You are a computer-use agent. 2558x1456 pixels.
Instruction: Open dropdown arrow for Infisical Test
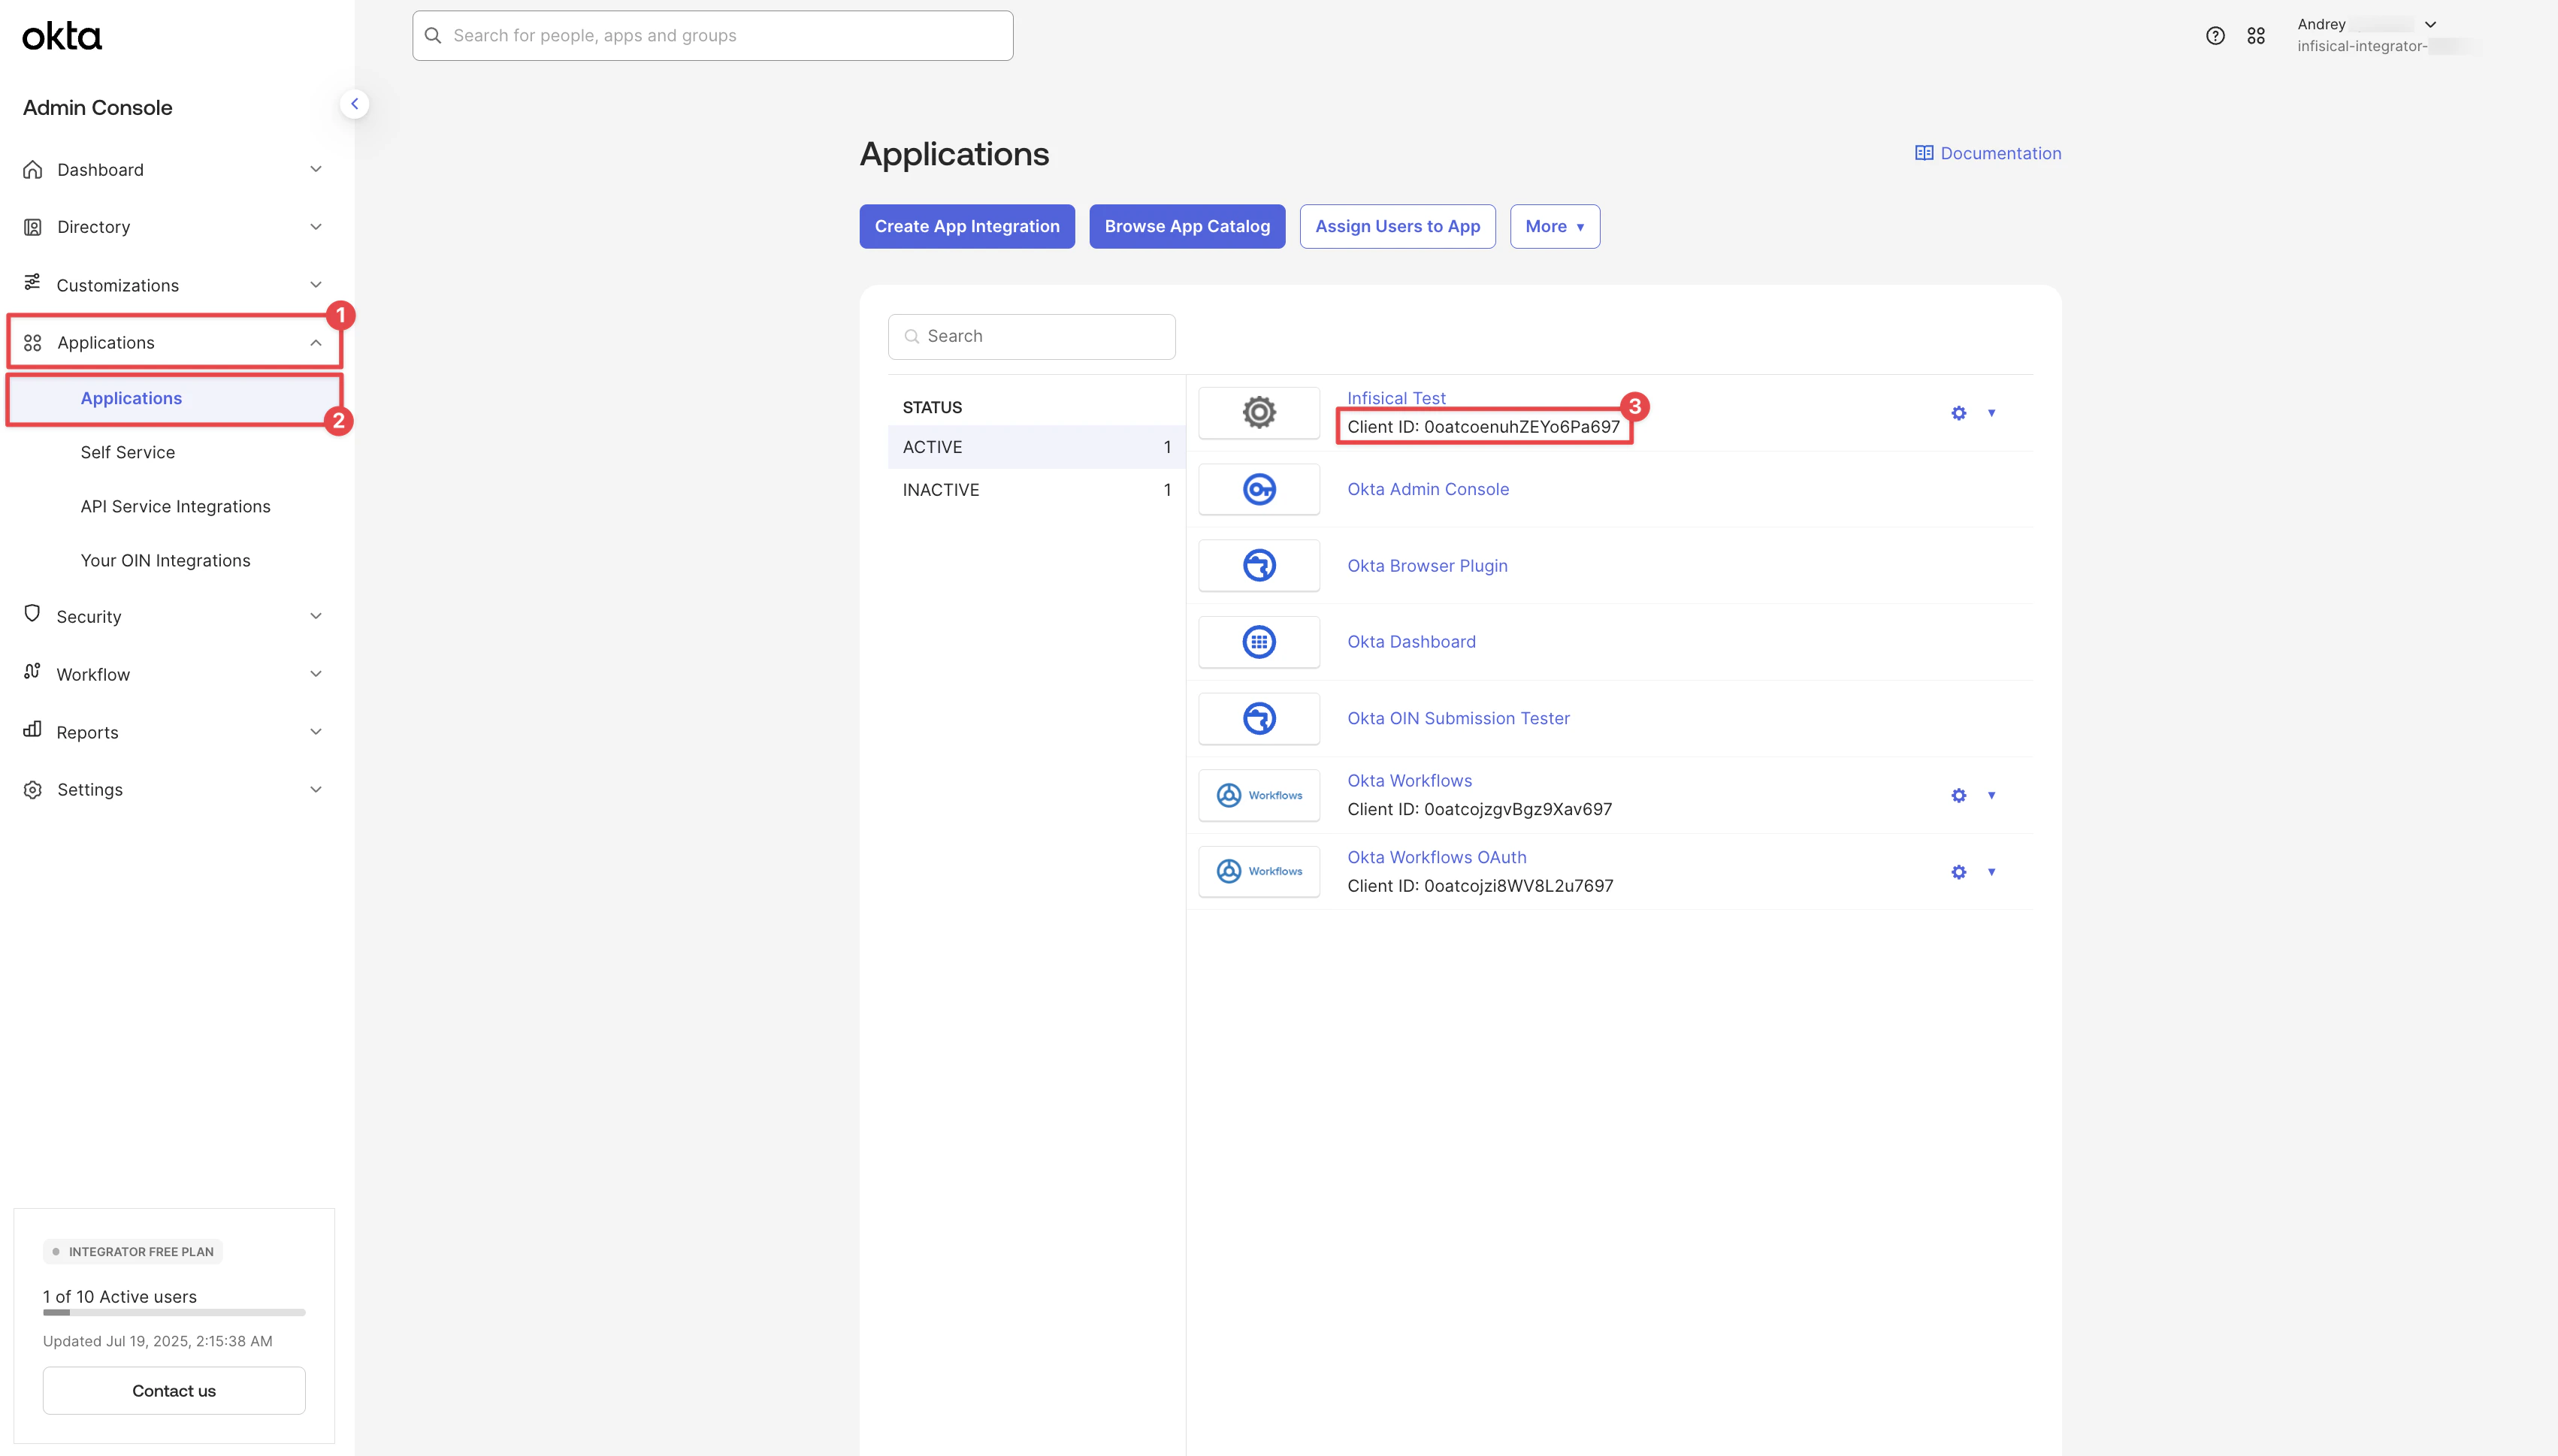click(x=1991, y=413)
